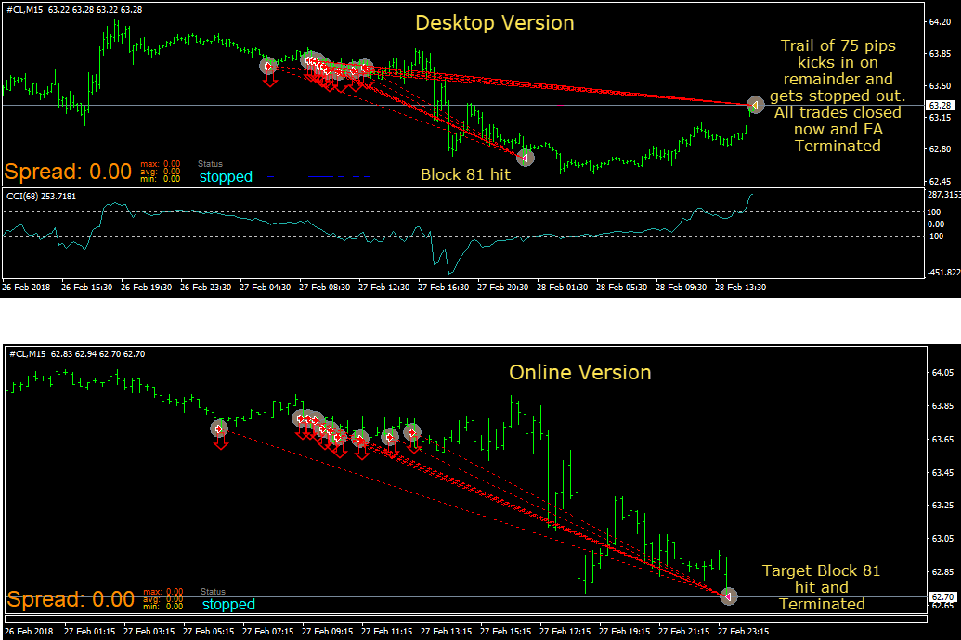This screenshot has width=961, height=640.
Task: Click the 62.45 price scale label
Action: point(941,181)
